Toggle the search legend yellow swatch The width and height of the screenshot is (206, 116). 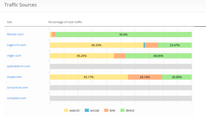click(66, 111)
